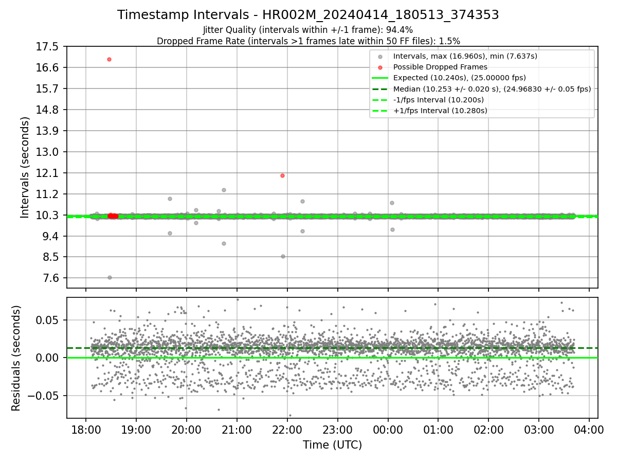Click the 20:00 time tick label
This screenshot has height=463, width=617.
click(x=187, y=429)
